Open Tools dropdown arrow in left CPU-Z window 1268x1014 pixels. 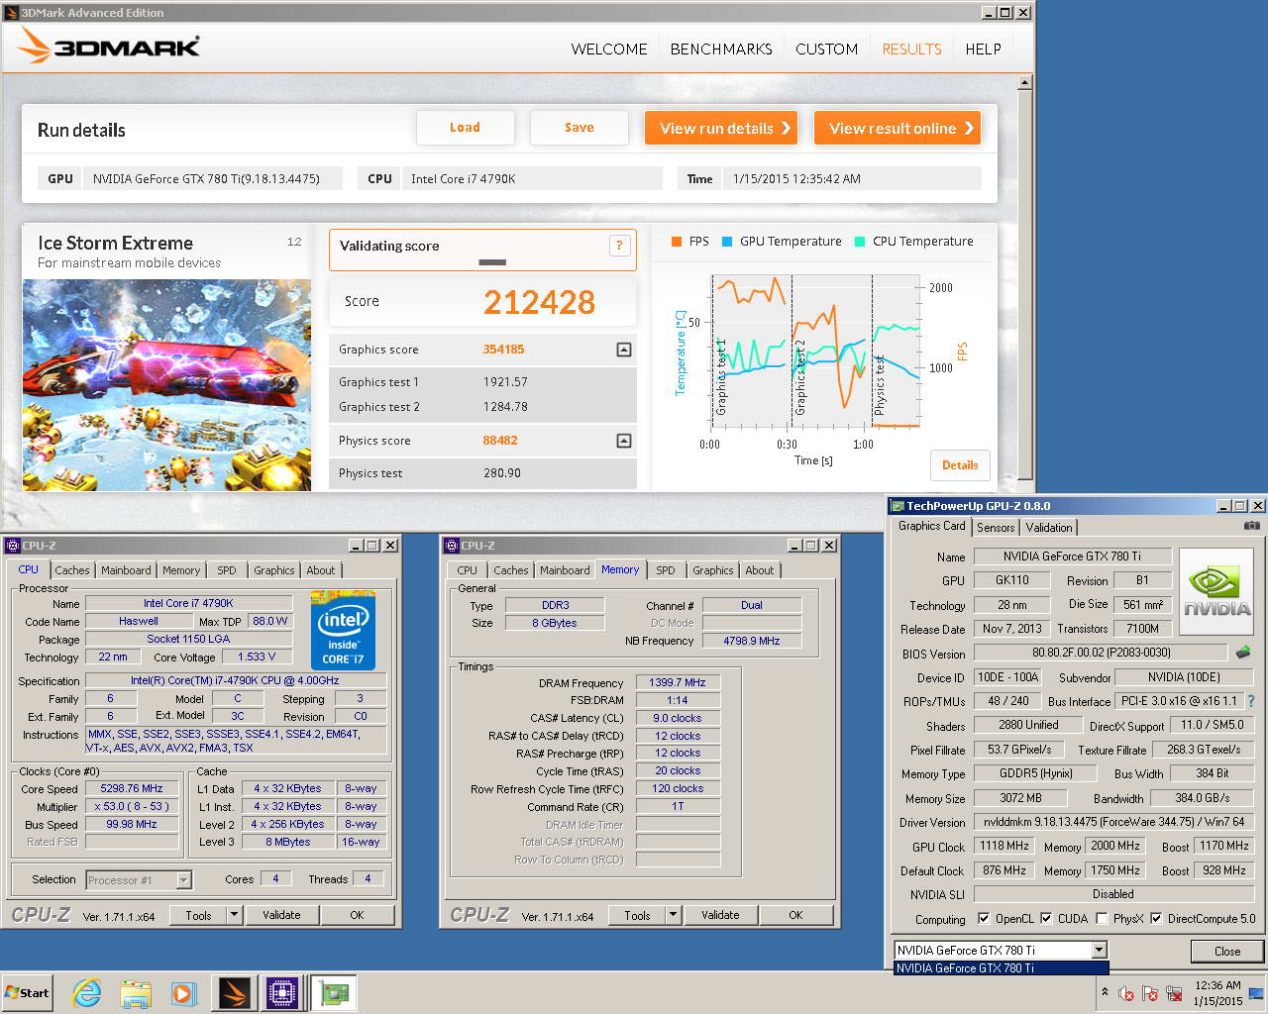point(235,915)
